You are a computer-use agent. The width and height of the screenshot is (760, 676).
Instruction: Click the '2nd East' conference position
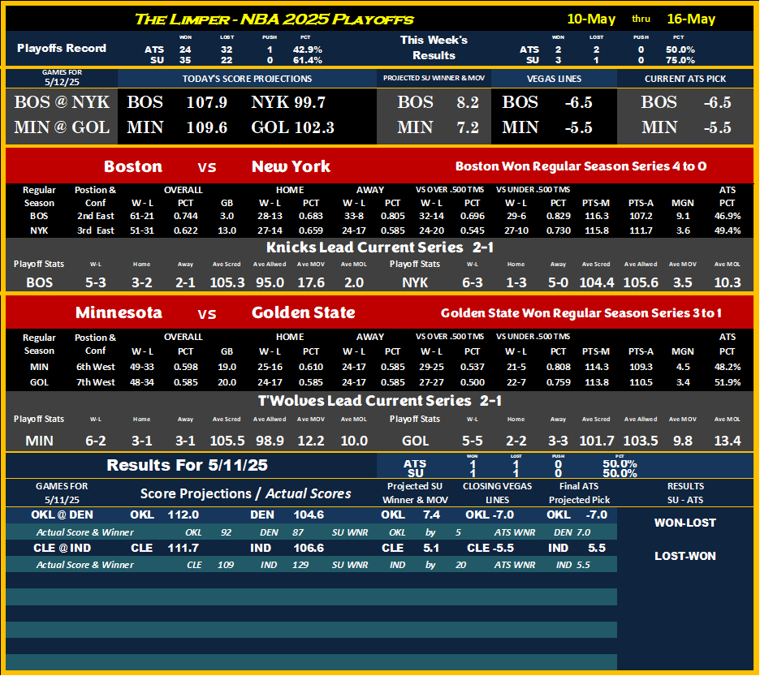(x=96, y=216)
